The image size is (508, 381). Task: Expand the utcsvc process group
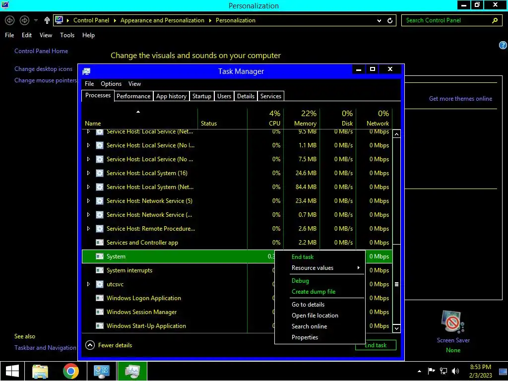pyautogui.click(x=88, y=284)
